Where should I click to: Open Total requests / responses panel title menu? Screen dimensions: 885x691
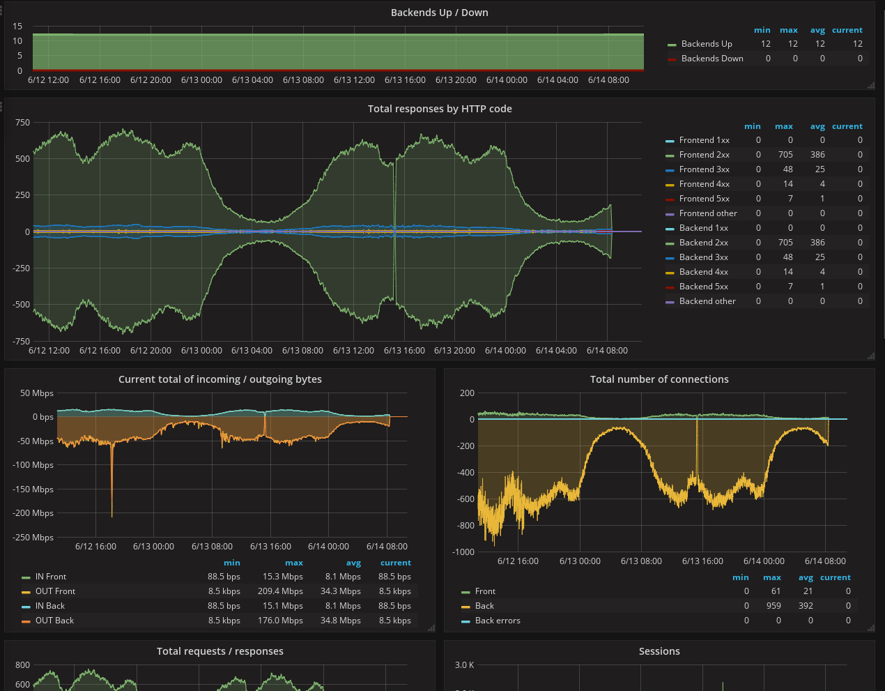(x=220, y=651)
